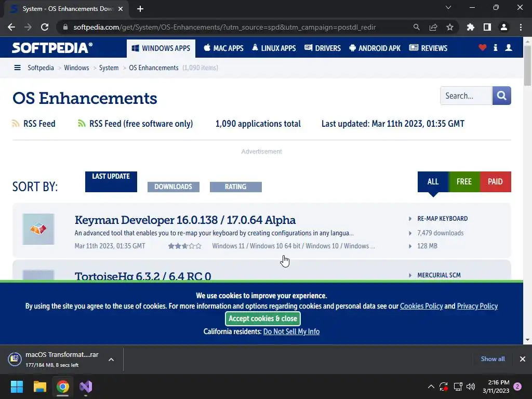Screen dimensions: 532x399
Task: Toggle the Chrome side panel
Action: 487,27
